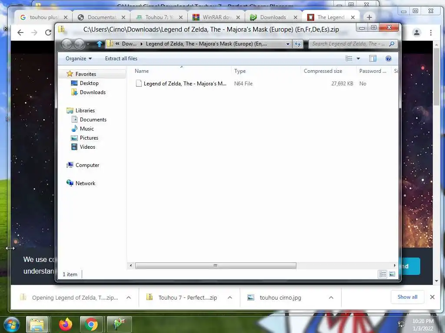Open Windows Start menu
445x333 pixels.
pyautogui.click(x=11, y=324)
